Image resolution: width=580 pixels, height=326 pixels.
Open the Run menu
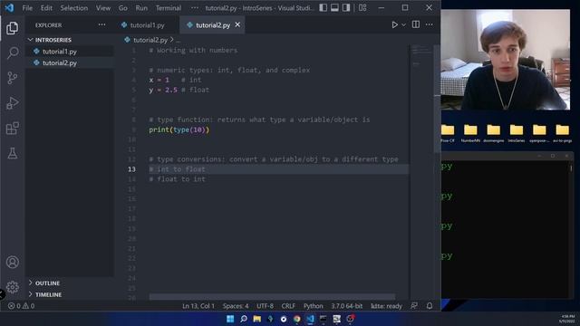[141, 8]
